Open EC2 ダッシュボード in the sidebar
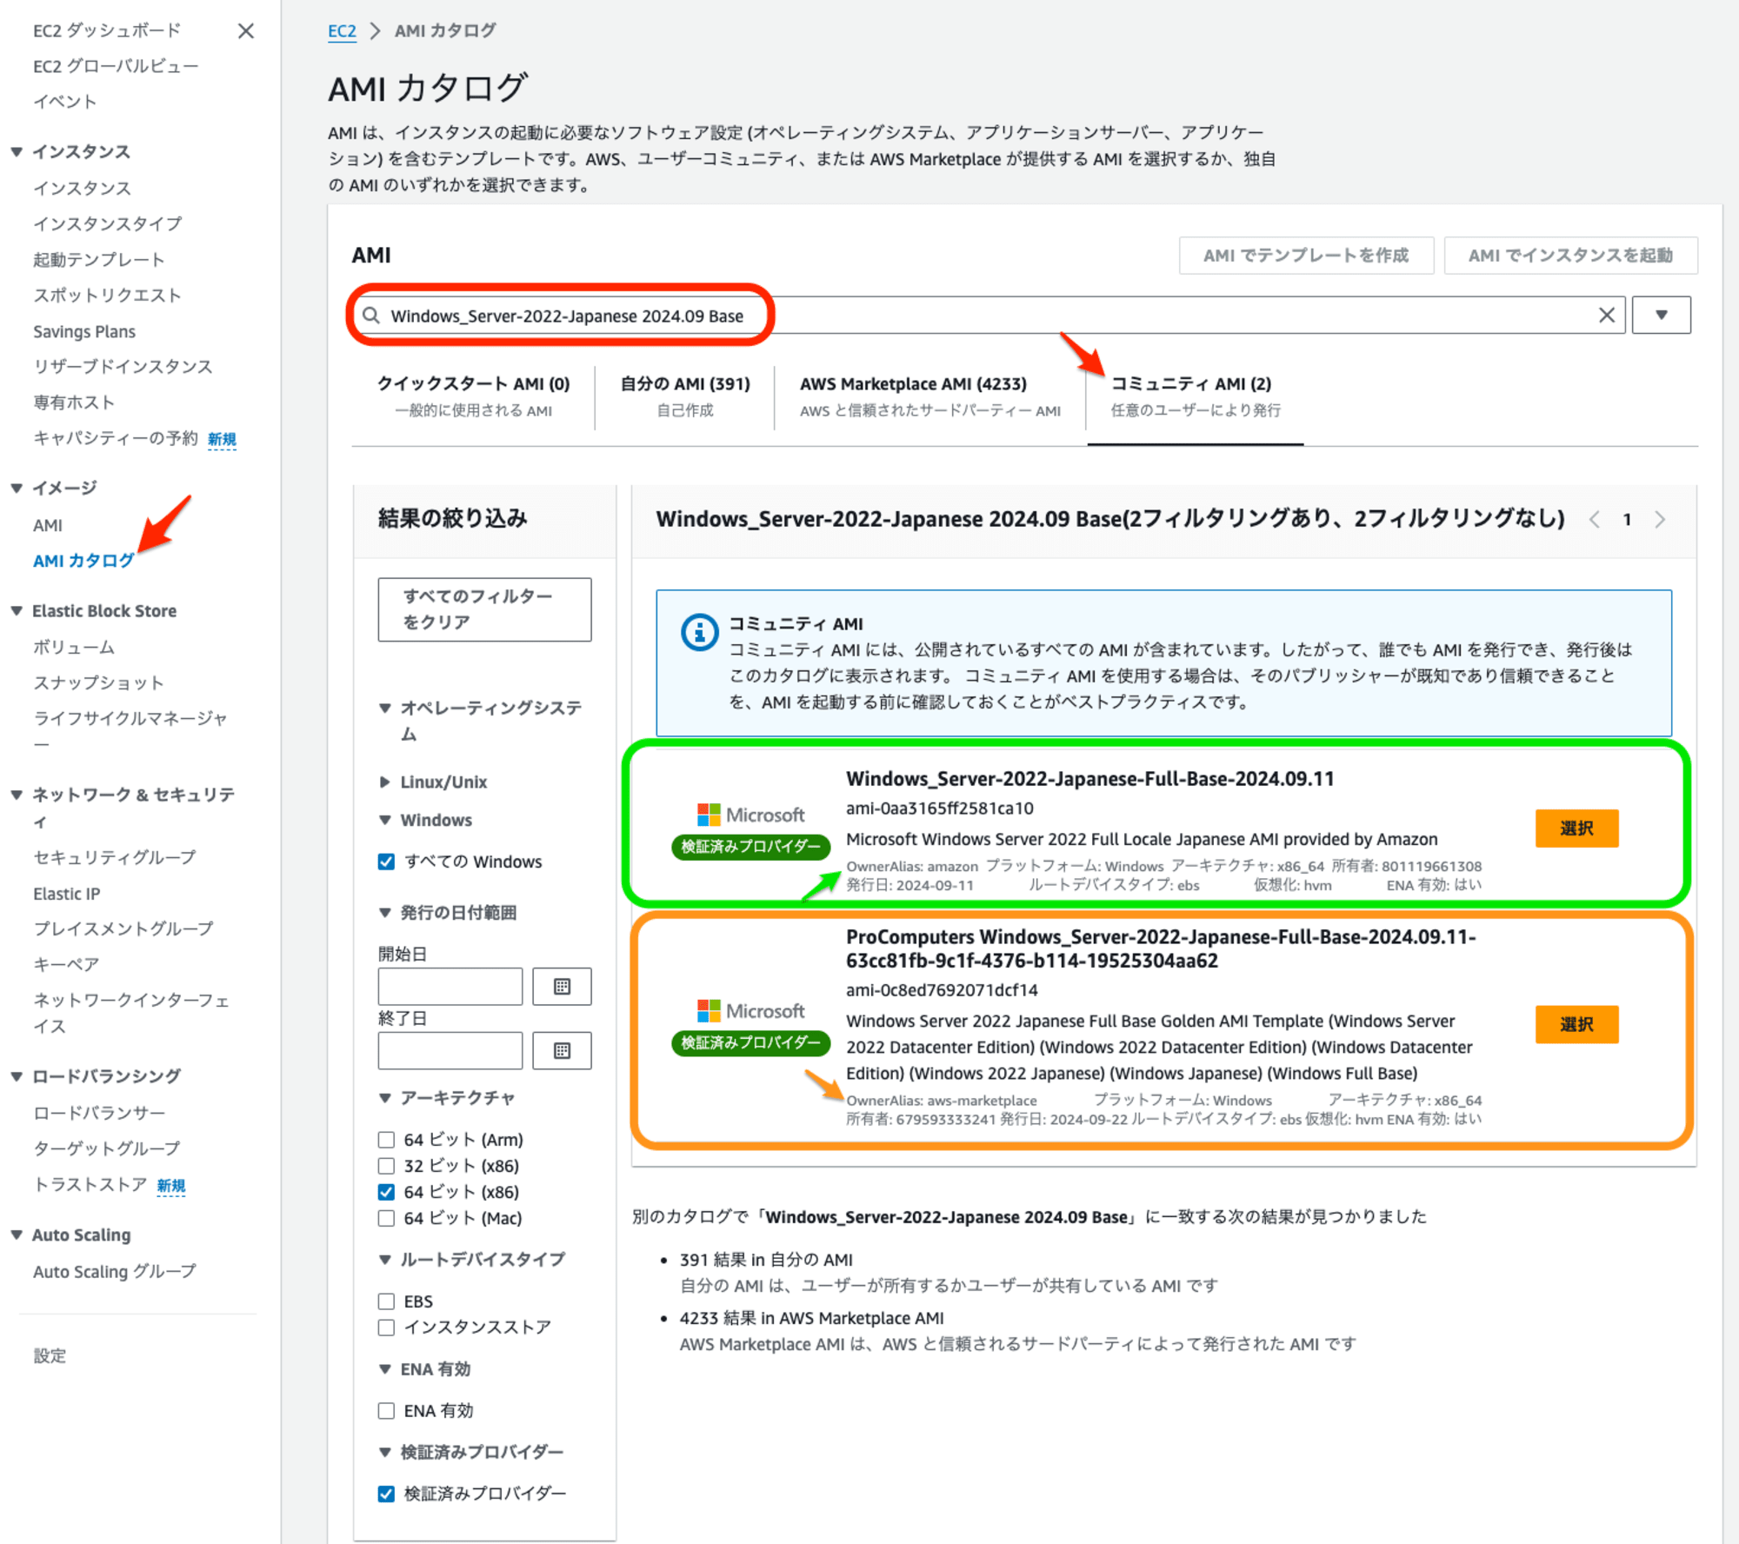 point(107,31)
